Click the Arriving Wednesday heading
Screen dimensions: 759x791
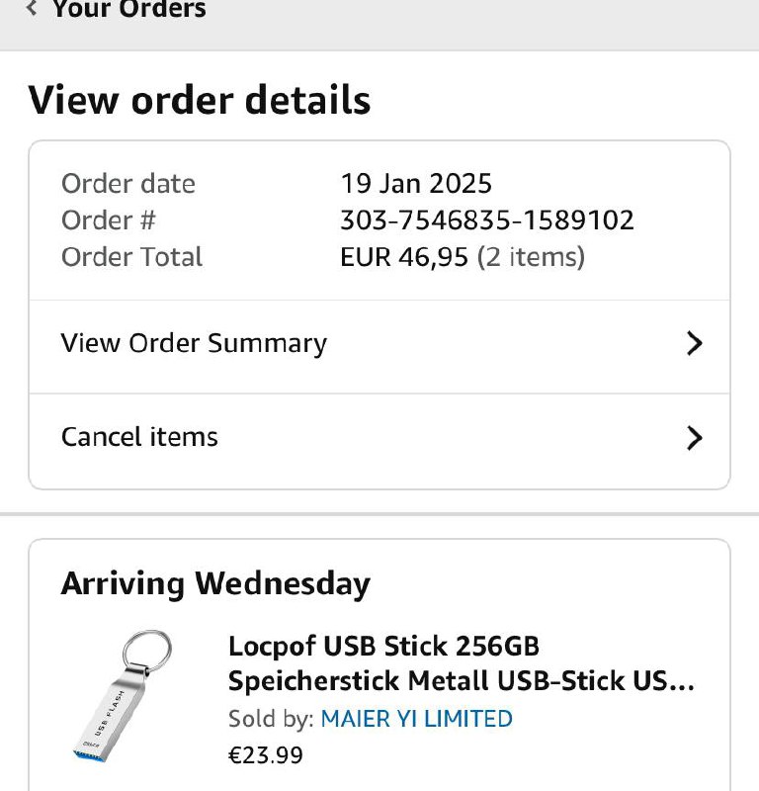pyautogui.click(x=215, y=583)
